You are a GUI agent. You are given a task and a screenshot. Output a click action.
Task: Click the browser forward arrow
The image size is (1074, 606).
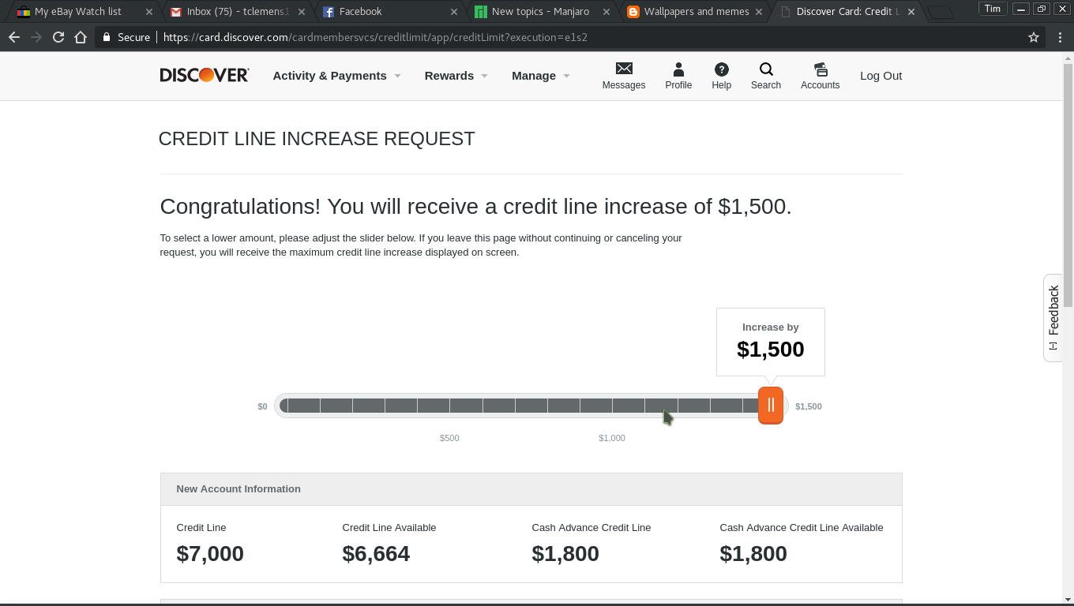(36, 37)
